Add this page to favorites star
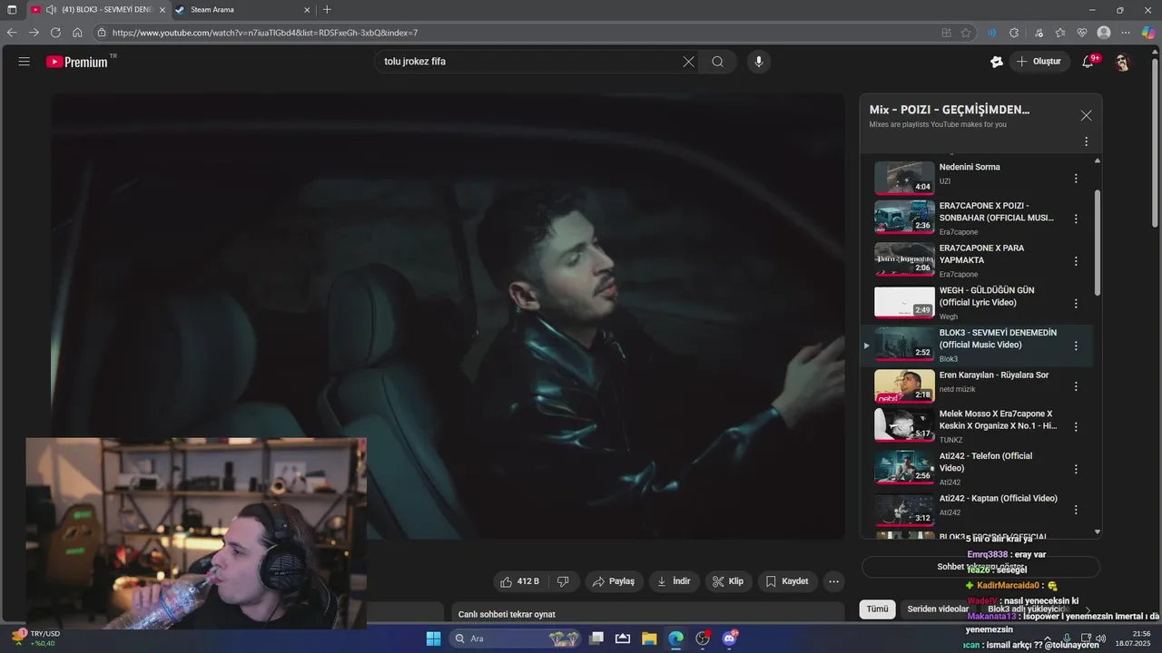This screenshot has width=1162, height=653. coord(966,33)
